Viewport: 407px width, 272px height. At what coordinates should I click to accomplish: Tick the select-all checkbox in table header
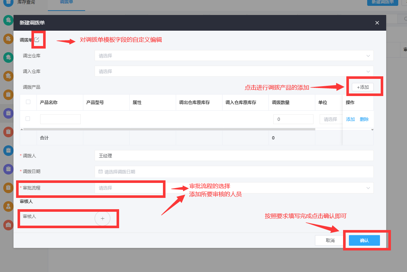tap(28, 102)
